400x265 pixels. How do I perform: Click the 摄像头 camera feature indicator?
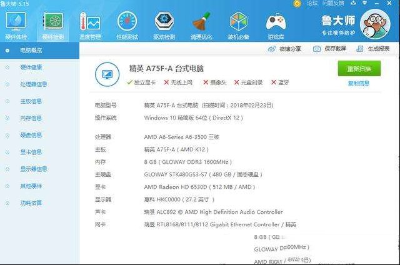click(215, 82)
